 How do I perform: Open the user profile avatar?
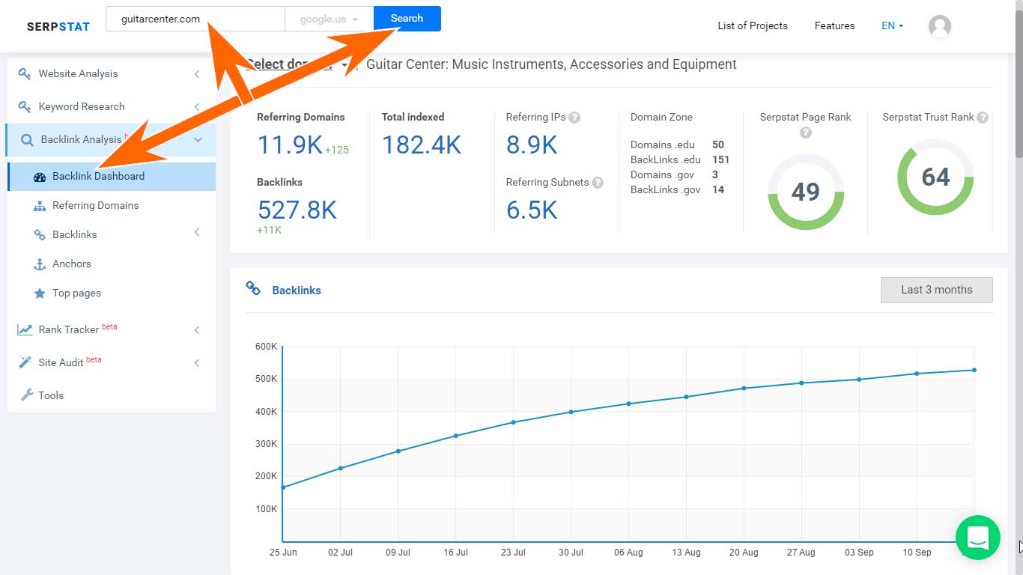tap(940, 26)
